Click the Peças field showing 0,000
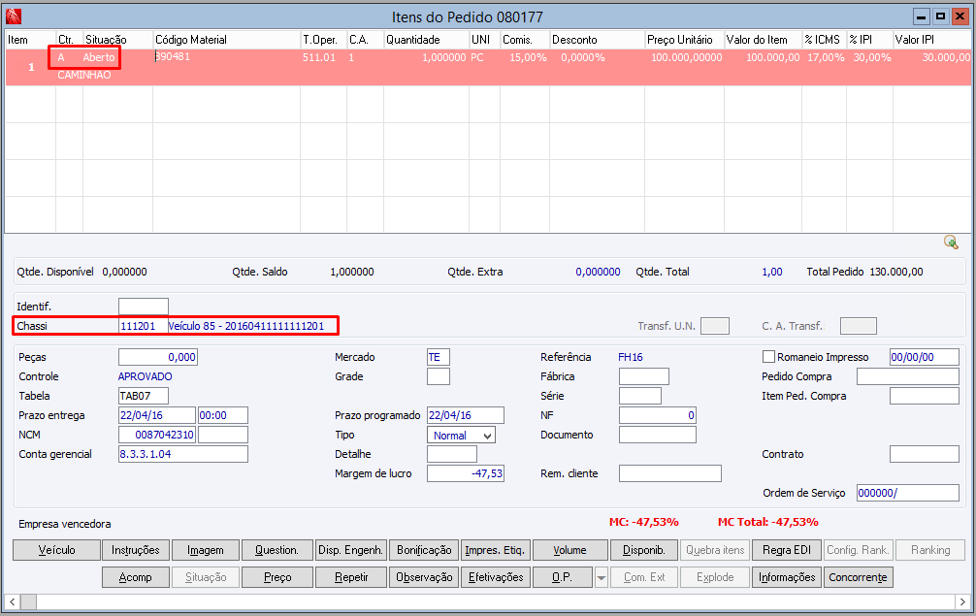 point(158,357)
